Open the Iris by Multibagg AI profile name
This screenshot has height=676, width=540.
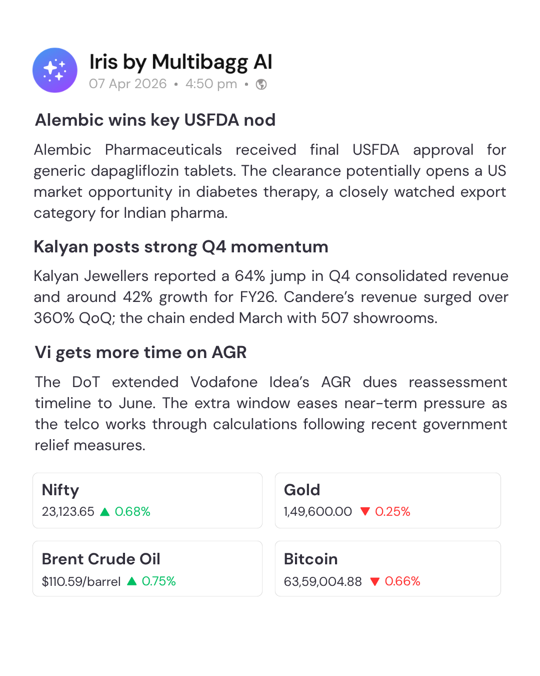tap(180, 62)
